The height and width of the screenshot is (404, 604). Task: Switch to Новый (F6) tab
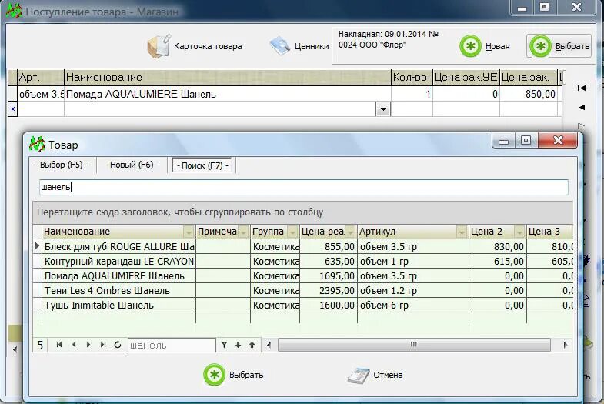click(132, 165)
